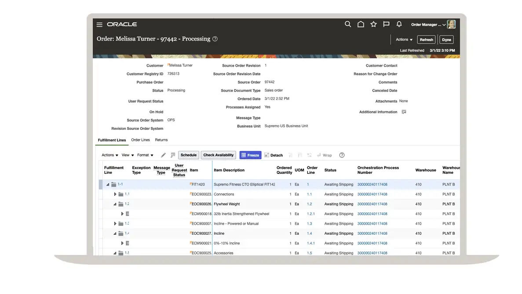The width and height of the screenshot is (522, 294).
Task: Switch to the Returns tab
Action: pos(161,140)
